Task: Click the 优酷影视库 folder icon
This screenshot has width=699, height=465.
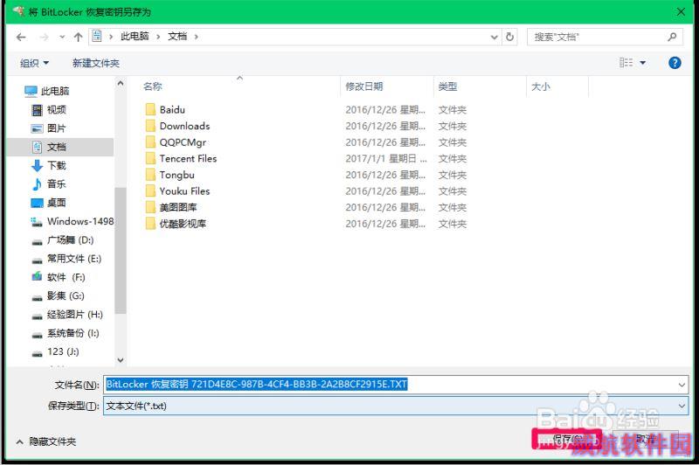Action: pos(150,224)
